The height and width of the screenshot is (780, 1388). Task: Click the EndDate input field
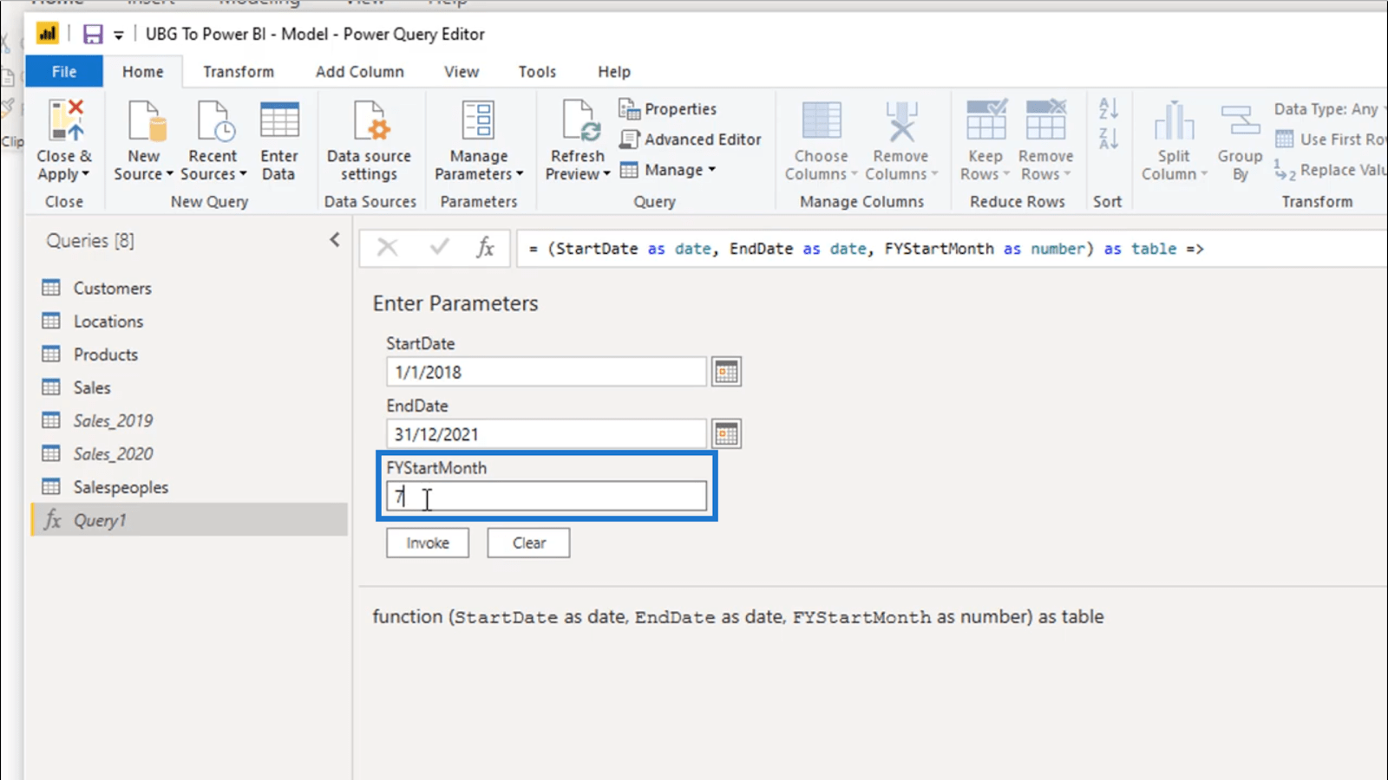point(547,434)
